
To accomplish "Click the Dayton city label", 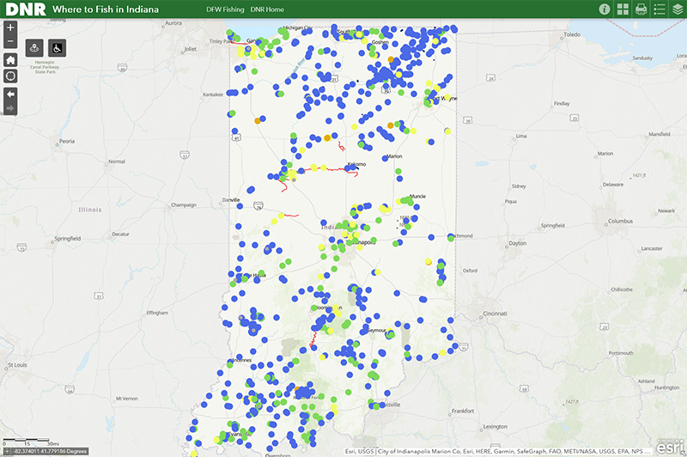I will tap(518, 243).
